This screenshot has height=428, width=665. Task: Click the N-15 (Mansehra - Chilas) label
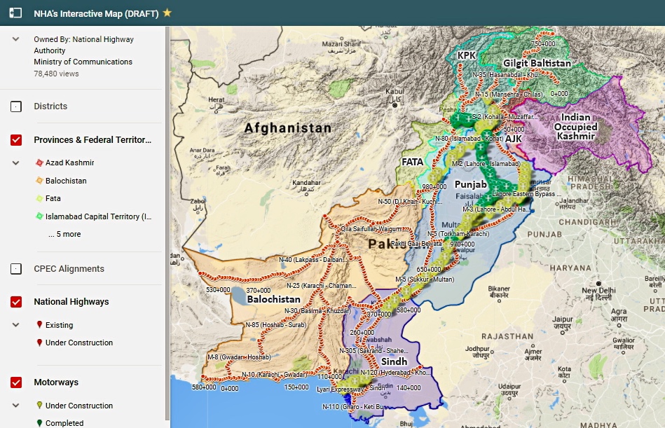click(509, 94)
